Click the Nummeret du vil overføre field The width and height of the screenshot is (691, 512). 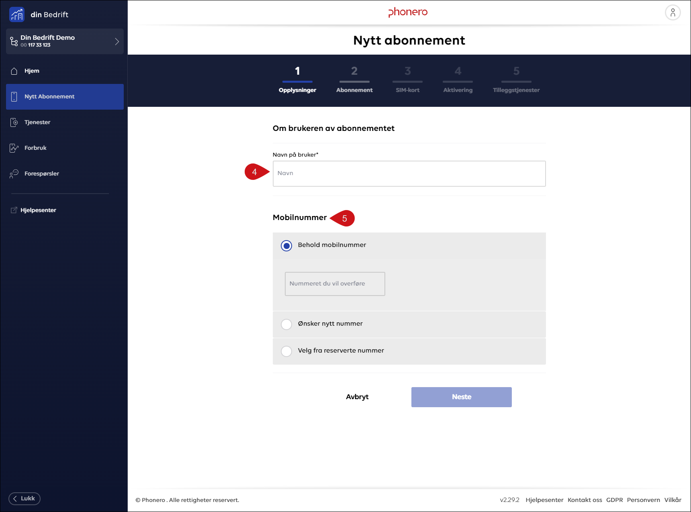335,284
